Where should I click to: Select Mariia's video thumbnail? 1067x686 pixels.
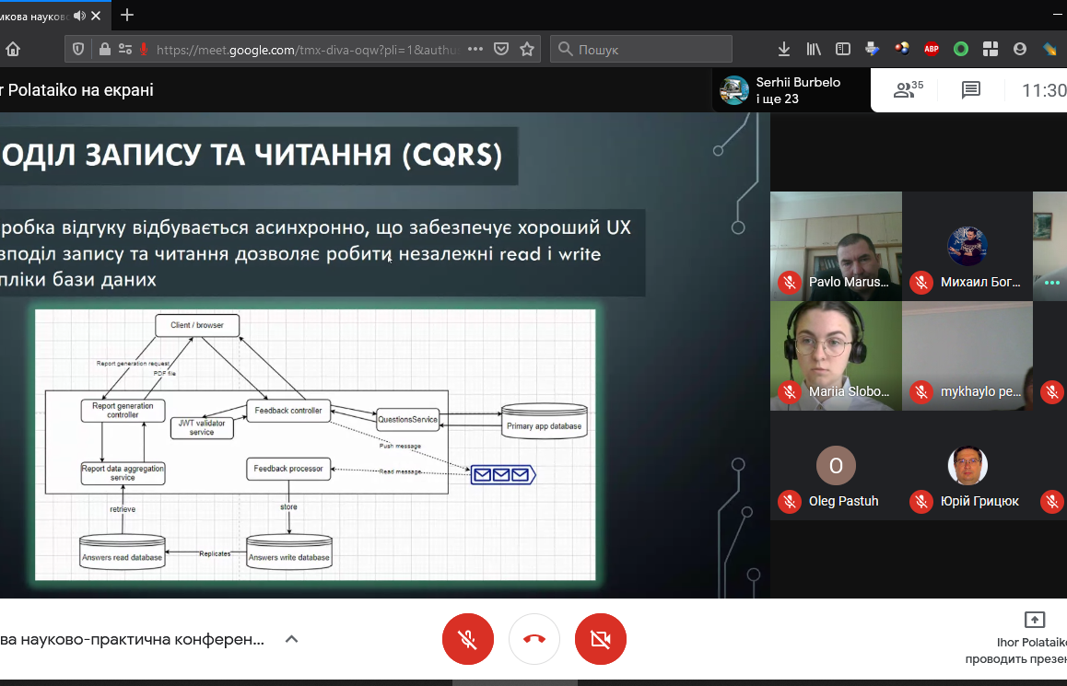click(x=836, y=355)
